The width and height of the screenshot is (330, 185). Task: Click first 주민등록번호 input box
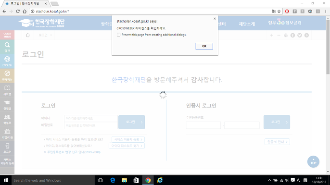[203, 125]
